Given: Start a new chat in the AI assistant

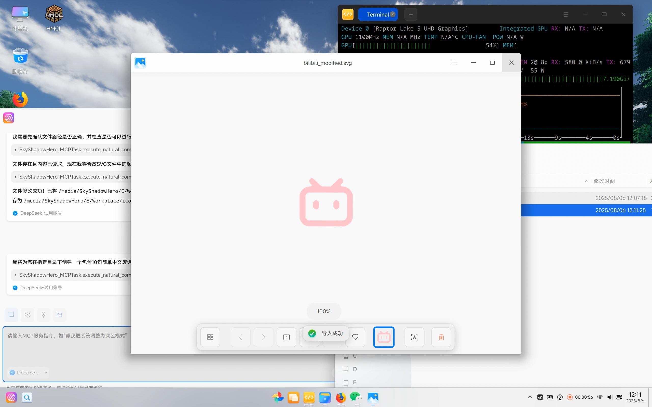Looking at the screenshot, I should point(11,315).
